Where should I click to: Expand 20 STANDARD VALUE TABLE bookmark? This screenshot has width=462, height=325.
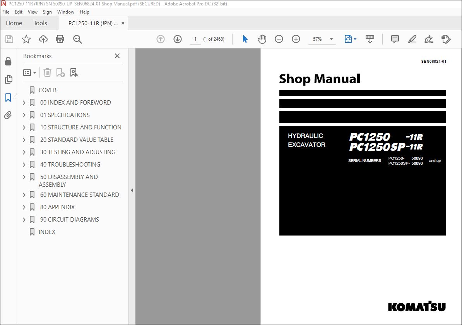[24, 140]
